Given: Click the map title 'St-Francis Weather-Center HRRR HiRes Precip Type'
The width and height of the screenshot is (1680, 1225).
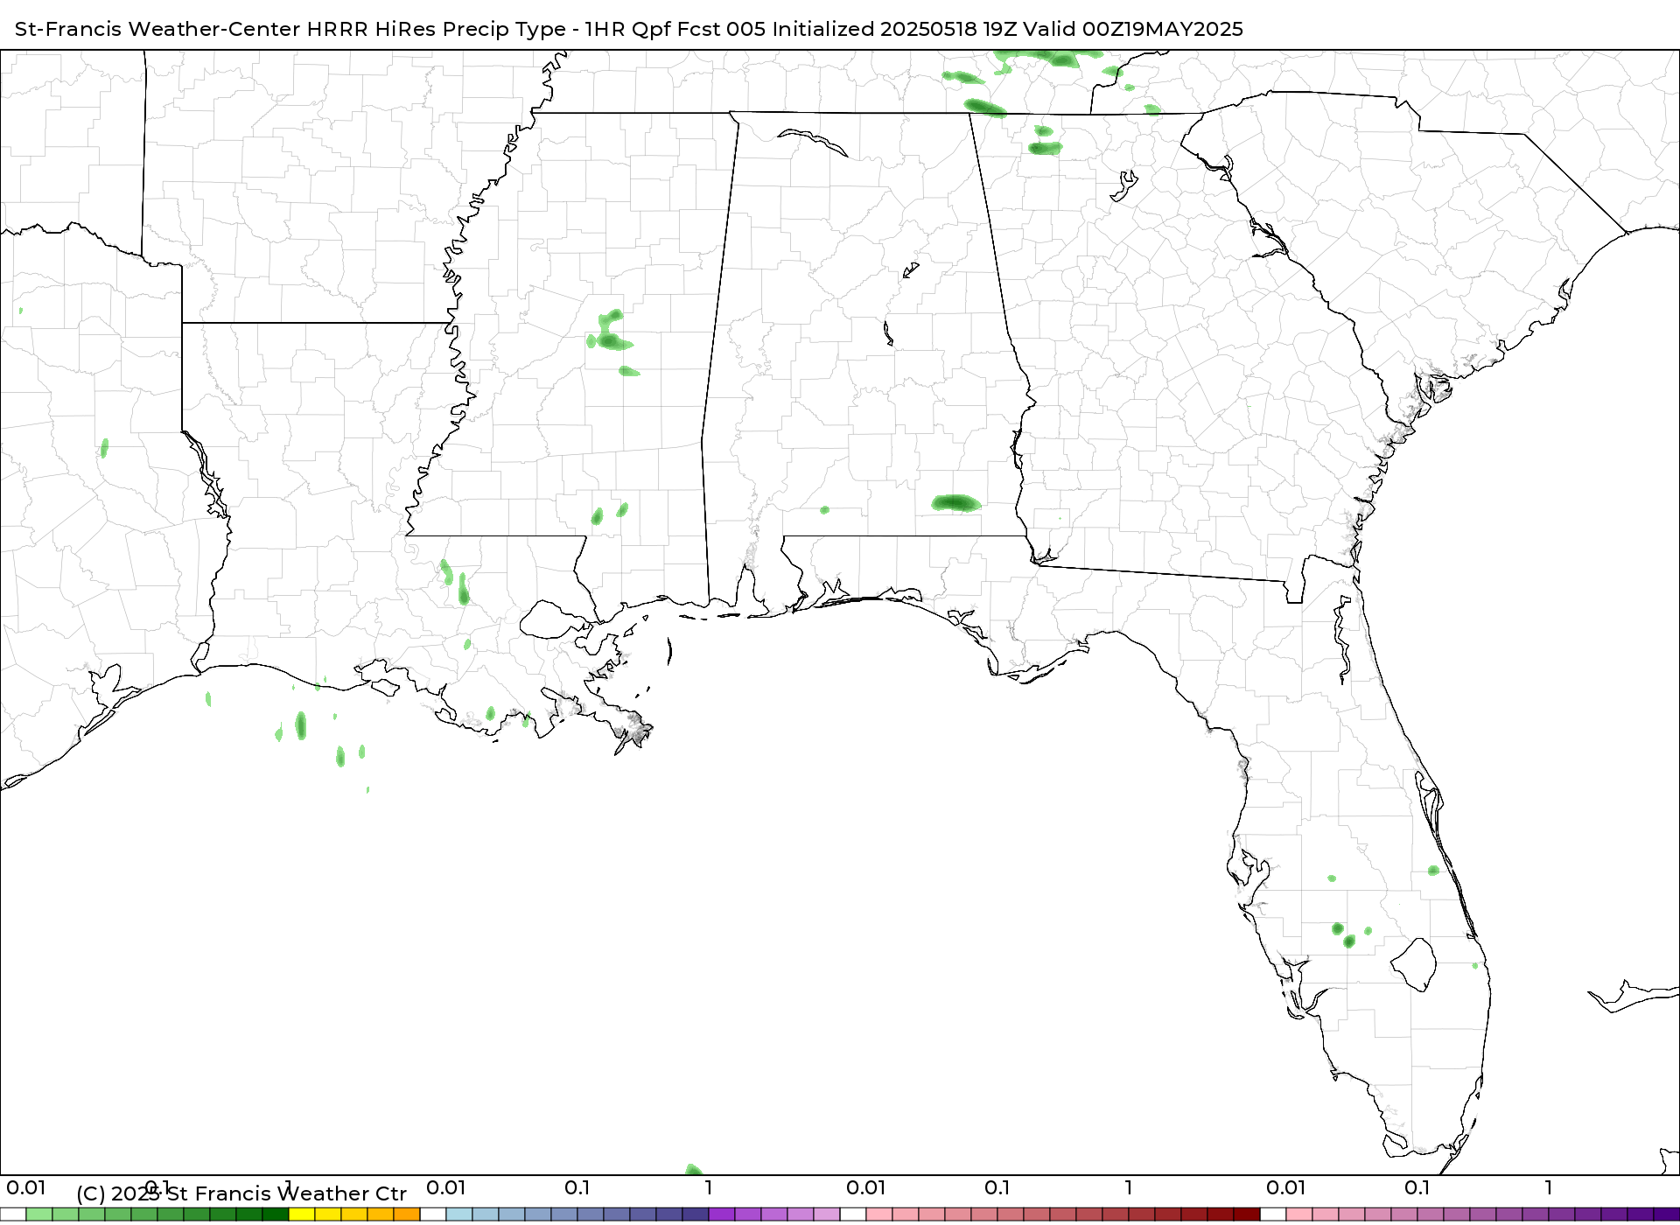Looking at the screenshot, I should (x=290, y=29).
